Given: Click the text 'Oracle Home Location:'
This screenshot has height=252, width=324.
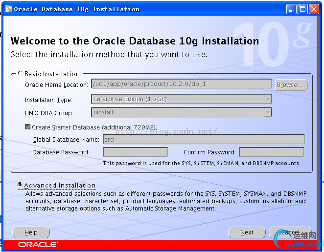Looking at the screenshot, I should (56, 85).
